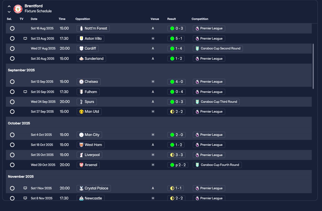322x211 pixels.
Task: Click the TV icon beside Crystal Palace fixture
Action: 25,188
